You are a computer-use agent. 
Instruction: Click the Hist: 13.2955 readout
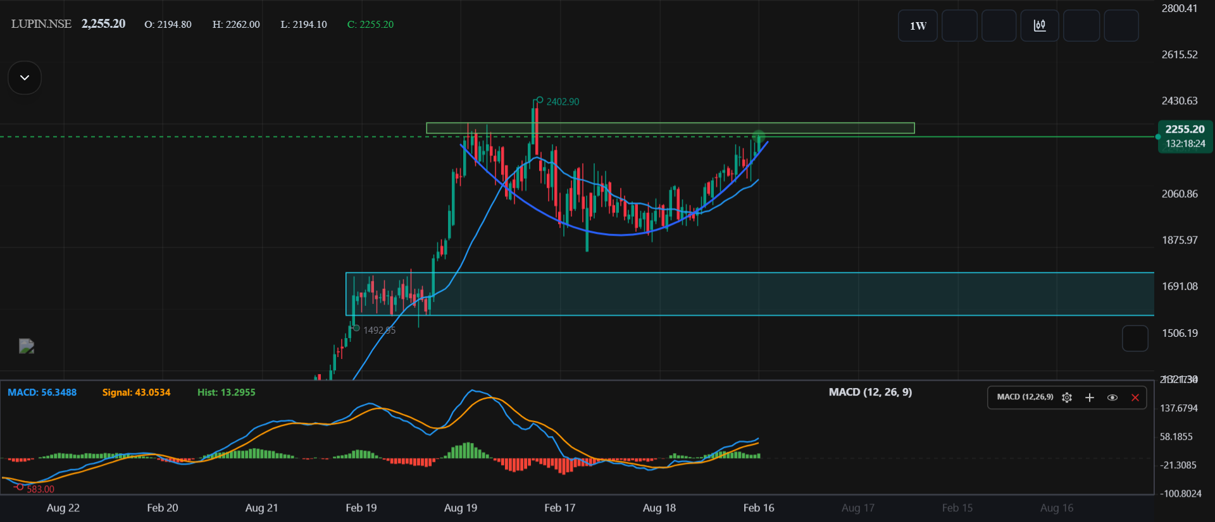coord(226,392)
